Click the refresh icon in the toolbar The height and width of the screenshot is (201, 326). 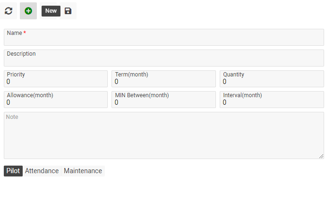pyautogui.click(x=9, y=11)
